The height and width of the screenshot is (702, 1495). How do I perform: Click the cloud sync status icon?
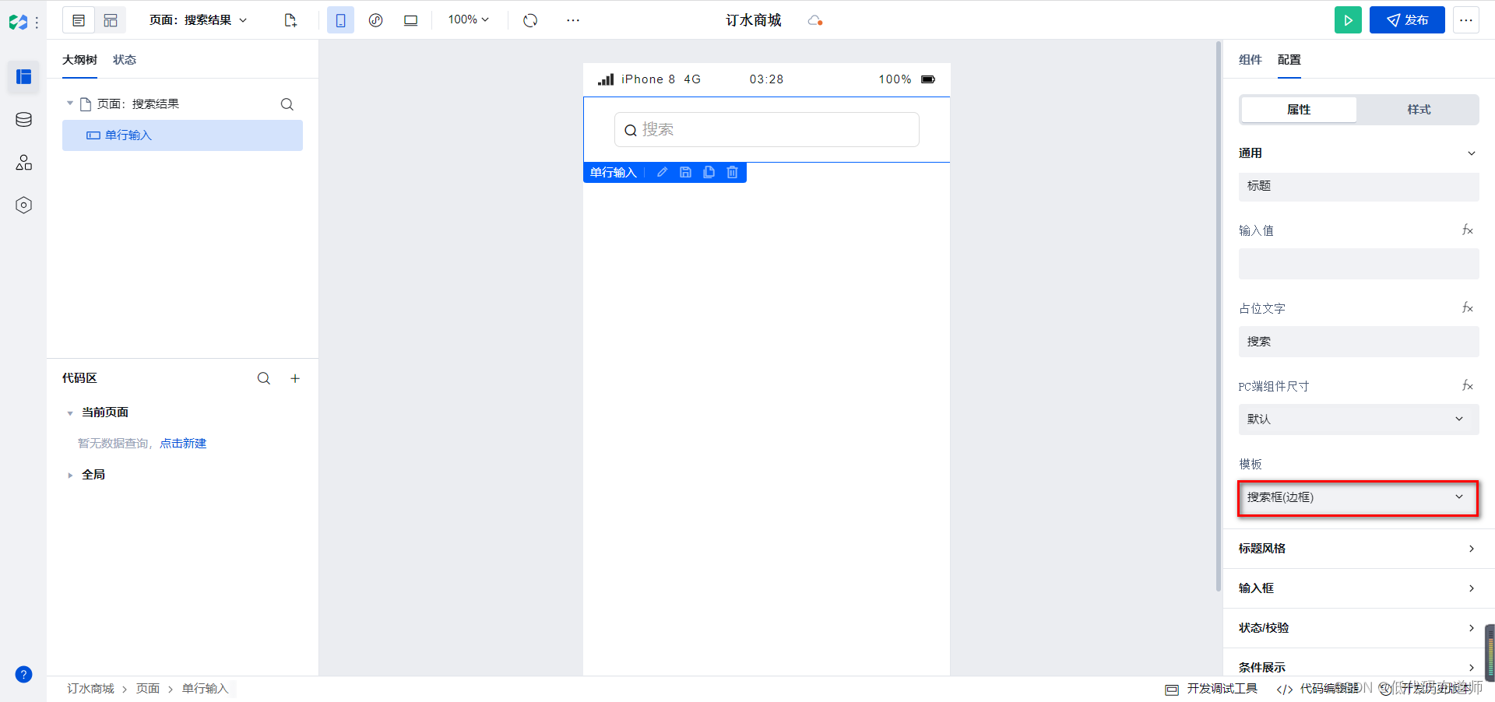coord(815,20)
